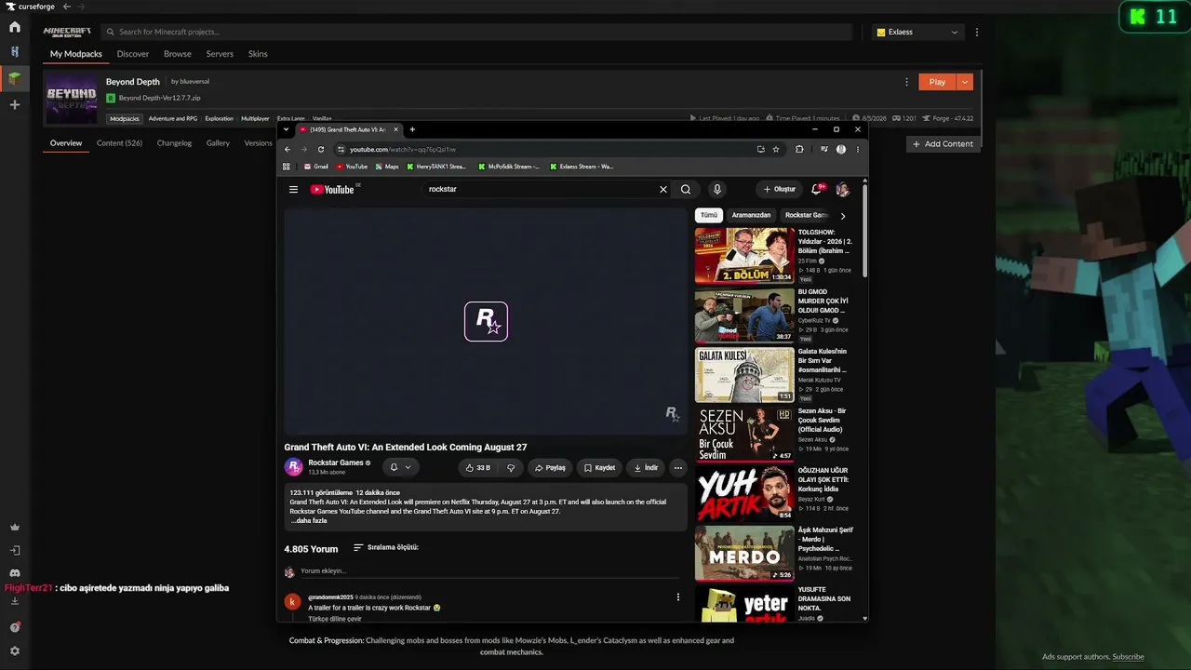This screenshot has height=670, width=1191.
Task: Click the YouTube logo
Action: pyautogui.click(x=333, y=189)
